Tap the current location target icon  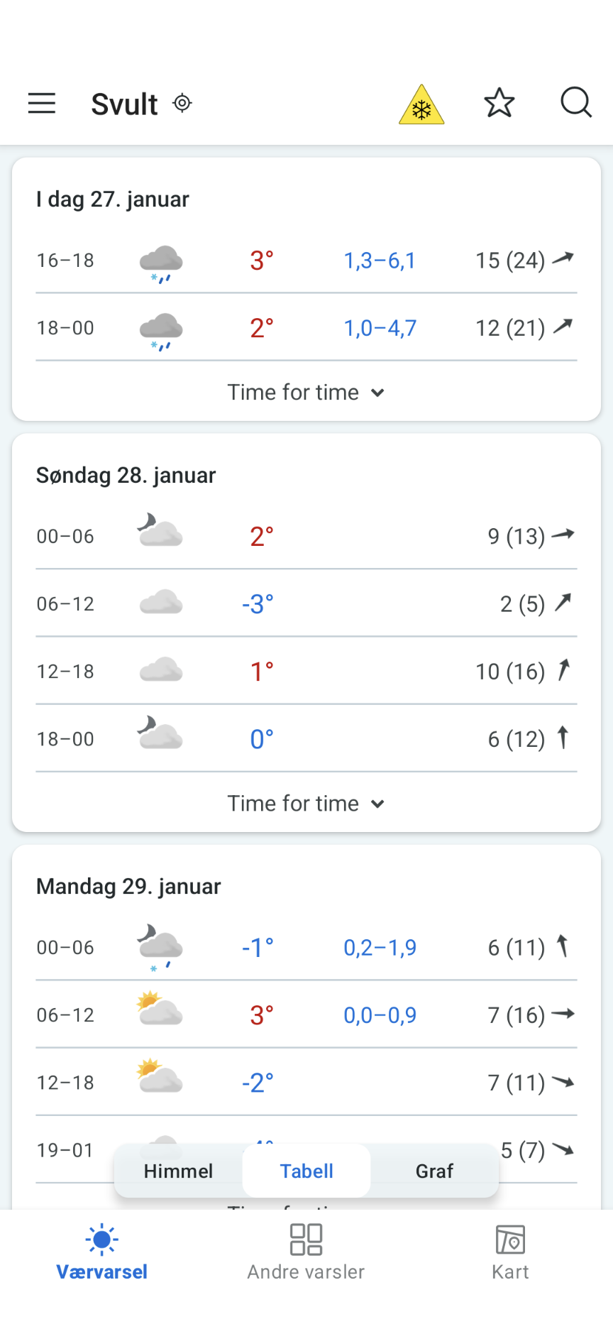click(x=182, y=104)
